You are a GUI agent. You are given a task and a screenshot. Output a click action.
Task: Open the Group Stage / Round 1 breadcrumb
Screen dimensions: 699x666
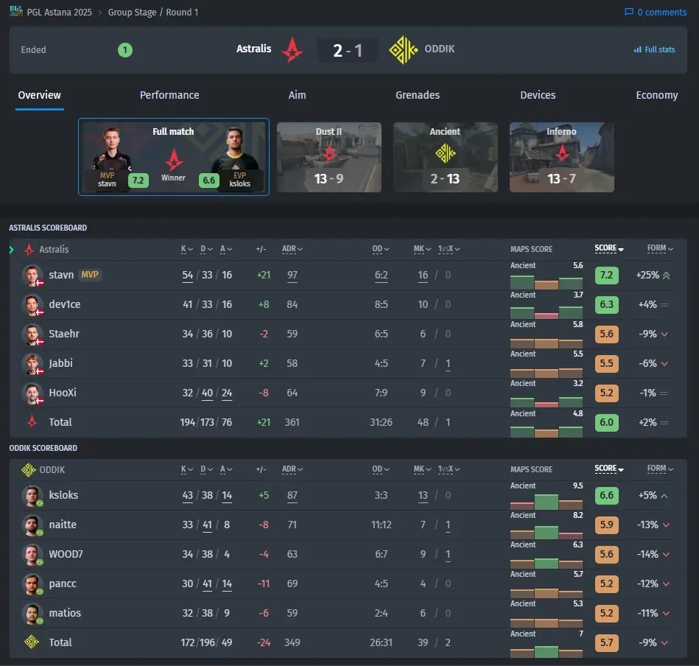point(153,12)
